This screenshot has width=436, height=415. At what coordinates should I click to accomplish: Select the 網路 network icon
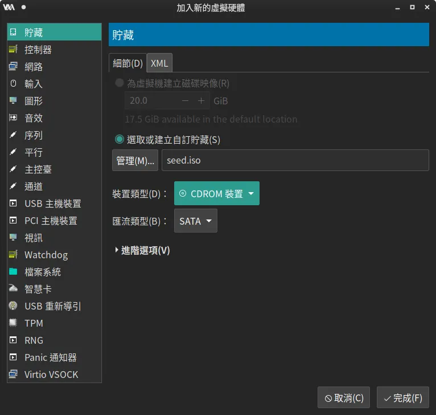[13, 67]
